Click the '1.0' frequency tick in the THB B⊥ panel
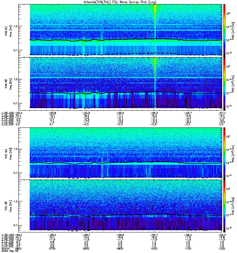This screenshot has width=237, height=253. pyautogui.click(x=15, y=26)
